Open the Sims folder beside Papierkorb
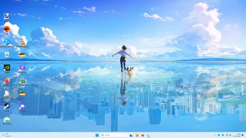The height and width of the screenshot is (138, 246). [22, 56]
